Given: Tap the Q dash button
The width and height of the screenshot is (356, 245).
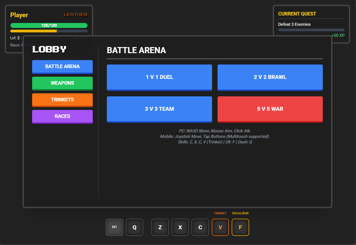Looking at the screenshot, I should tap(135, 227).
